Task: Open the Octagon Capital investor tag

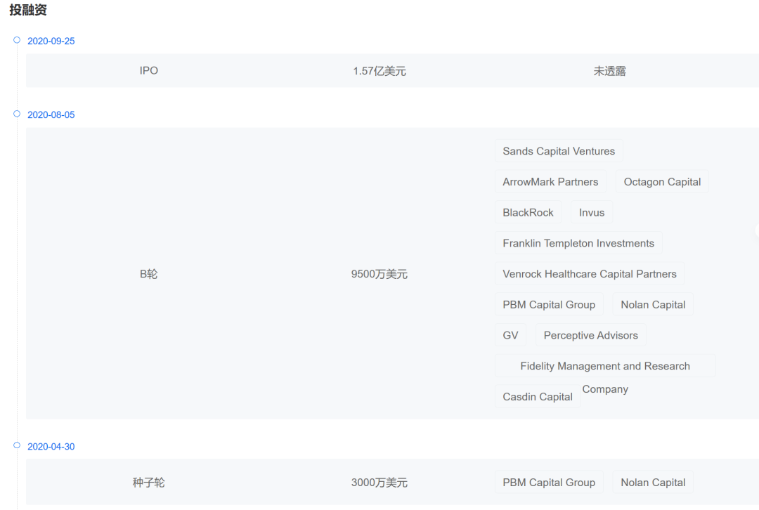Action: pos(662,182)
